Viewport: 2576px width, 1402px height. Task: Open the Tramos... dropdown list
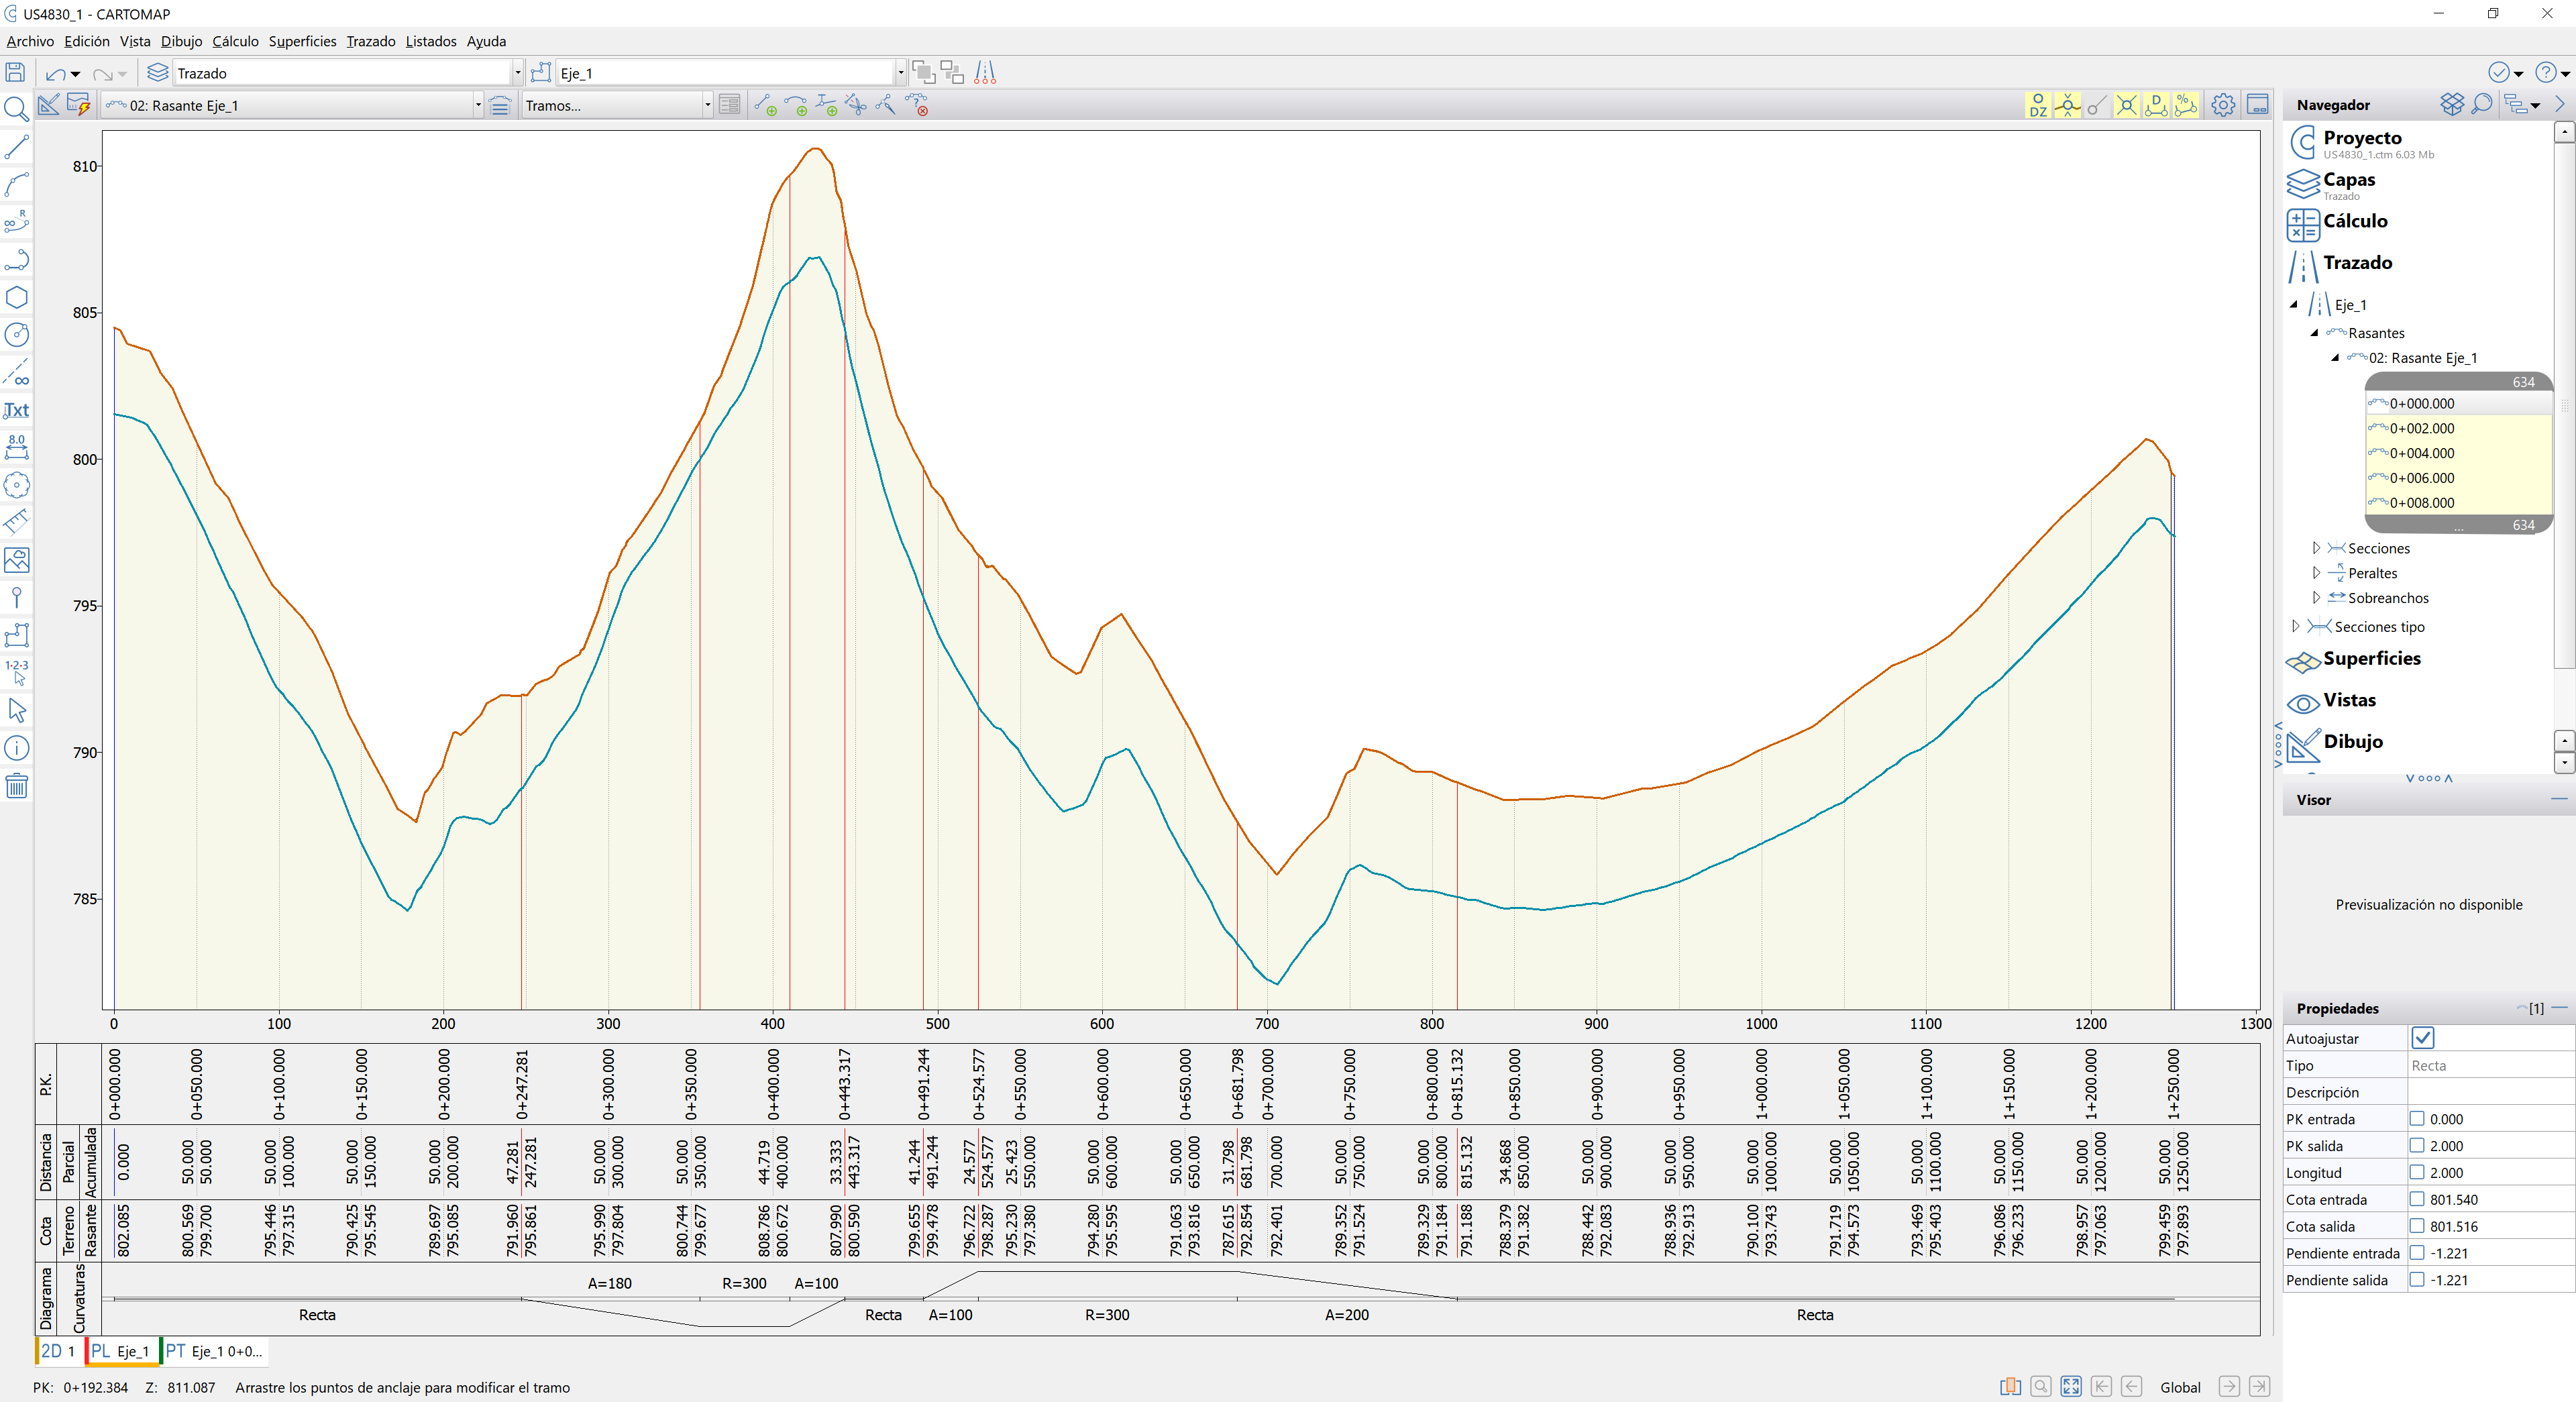pyautogui.click(x=707, y=105)
